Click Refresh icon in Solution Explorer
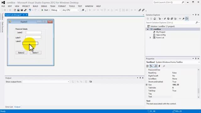Image resolution: width=201 pixels, height=113 pixels. click(168, 19)
